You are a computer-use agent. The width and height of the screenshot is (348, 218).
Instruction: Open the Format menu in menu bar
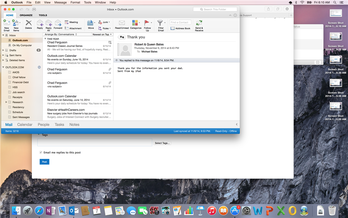click(75, 2)
